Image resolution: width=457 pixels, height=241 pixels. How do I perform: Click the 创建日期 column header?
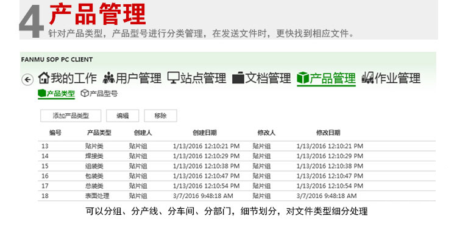point(205,133)
